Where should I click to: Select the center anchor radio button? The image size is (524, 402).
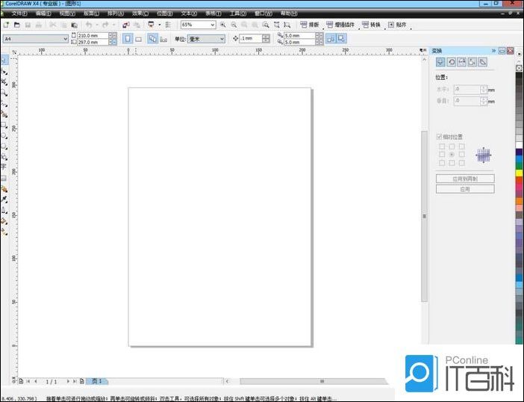[452, 155]
